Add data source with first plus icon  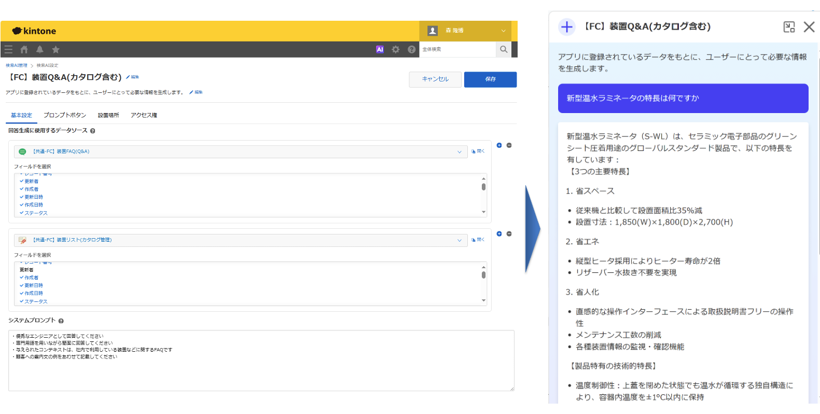[499, 145]
